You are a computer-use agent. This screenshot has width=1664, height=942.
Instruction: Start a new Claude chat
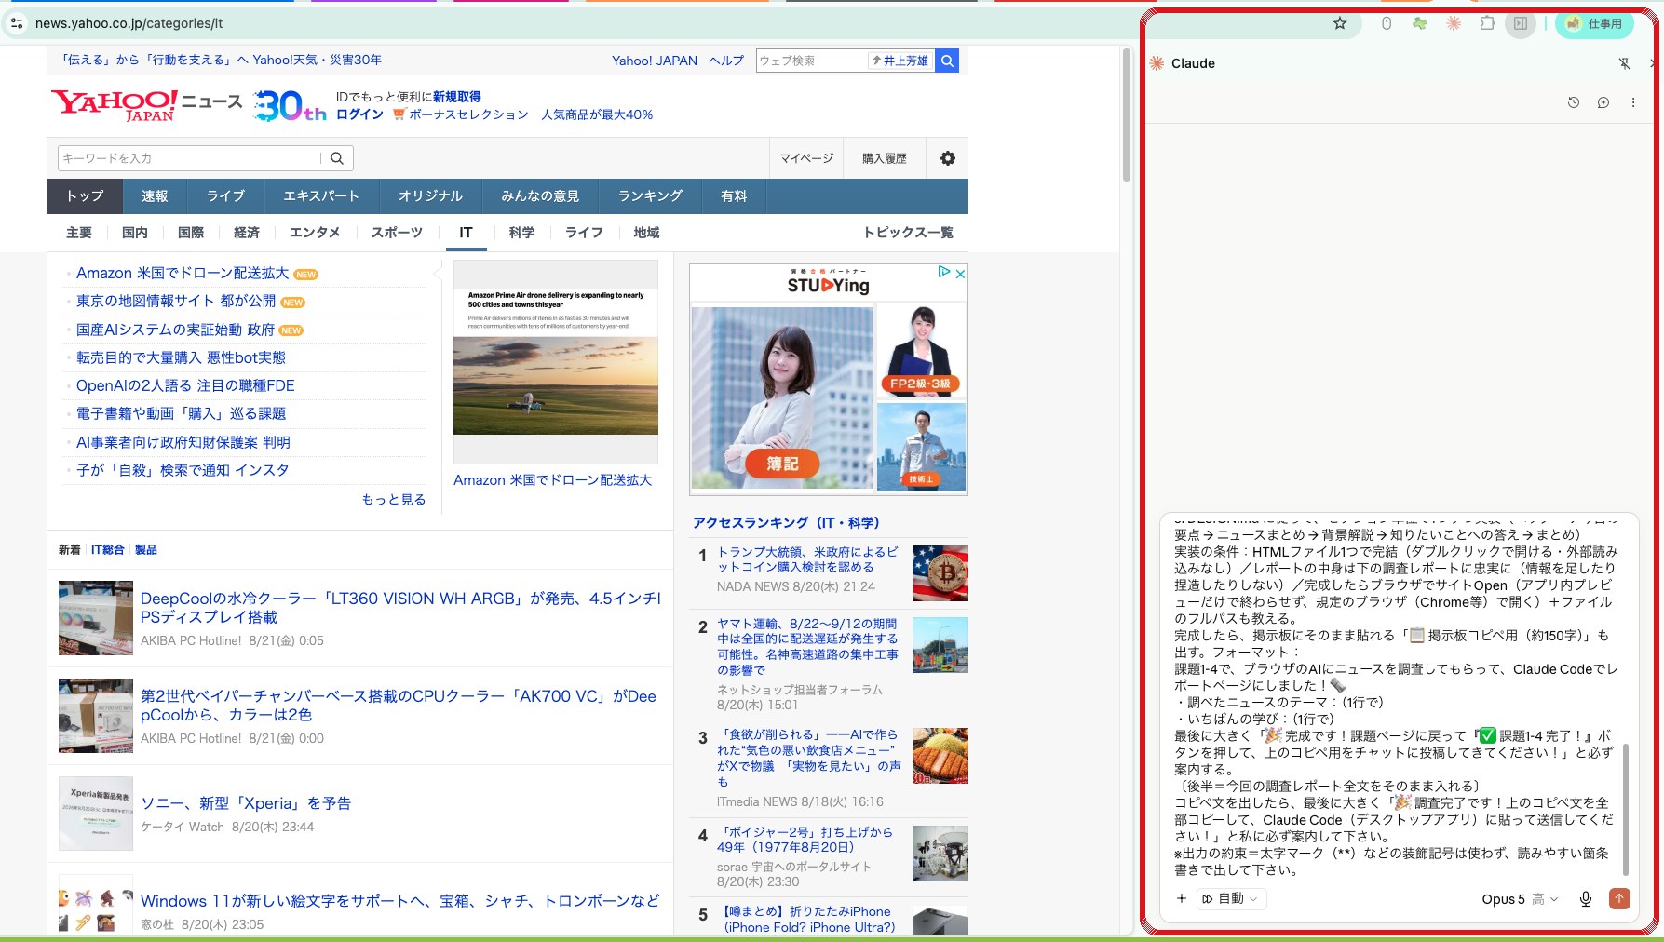pyautogui.click(x=1603, y=102)
